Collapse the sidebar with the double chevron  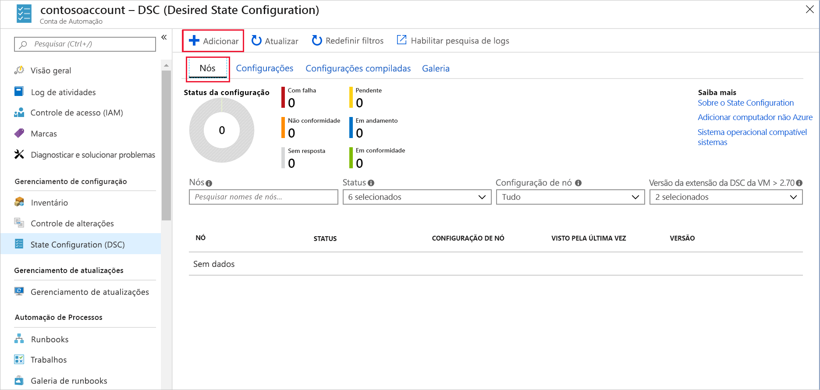pos(164,37)
